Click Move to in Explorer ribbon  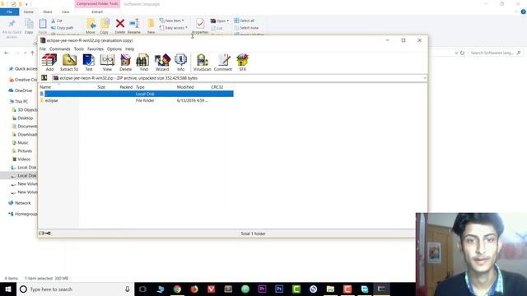pyautogui.click(x=91, y=26)
